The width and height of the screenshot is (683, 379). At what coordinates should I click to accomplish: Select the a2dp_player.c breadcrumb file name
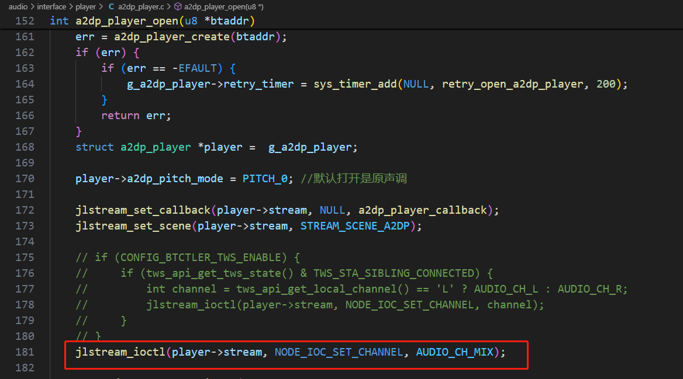[141, 6]
